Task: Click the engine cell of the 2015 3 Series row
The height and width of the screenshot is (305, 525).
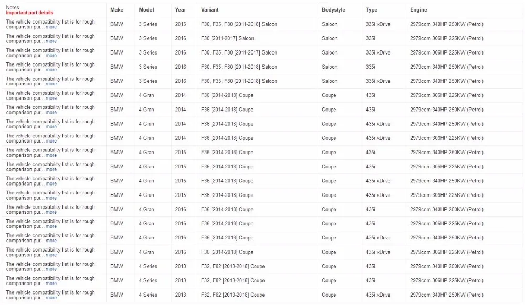Action: pos(447,24)
